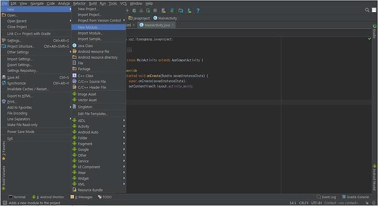The image size is (378, 206).
Task: Open the Build Variants tool window
Action: pyautogui.click(x=4, y=178)
